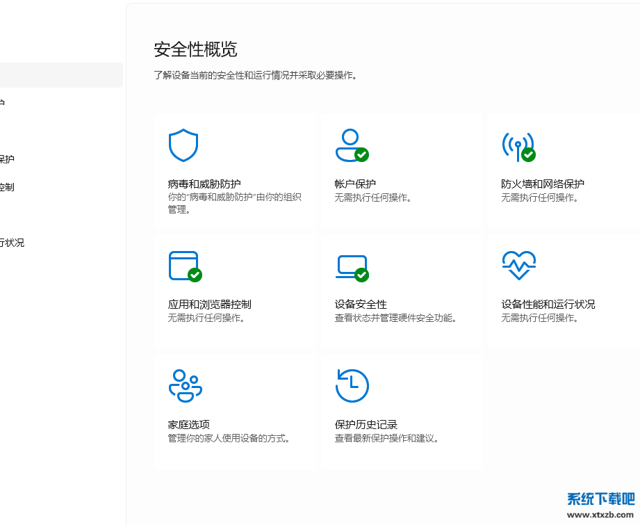Click the 设备性能和运行状况 heartbeat icon
Image resolution: width=640 pixels, height=525 pixels.
coord(518,266)
